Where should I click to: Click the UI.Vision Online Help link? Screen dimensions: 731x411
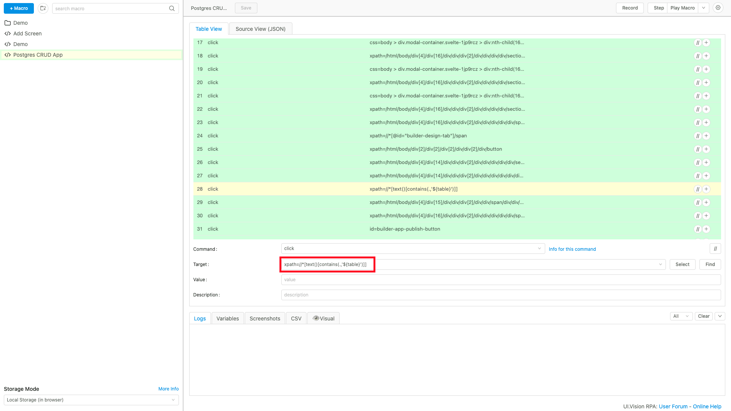click(x=707, y=406)
